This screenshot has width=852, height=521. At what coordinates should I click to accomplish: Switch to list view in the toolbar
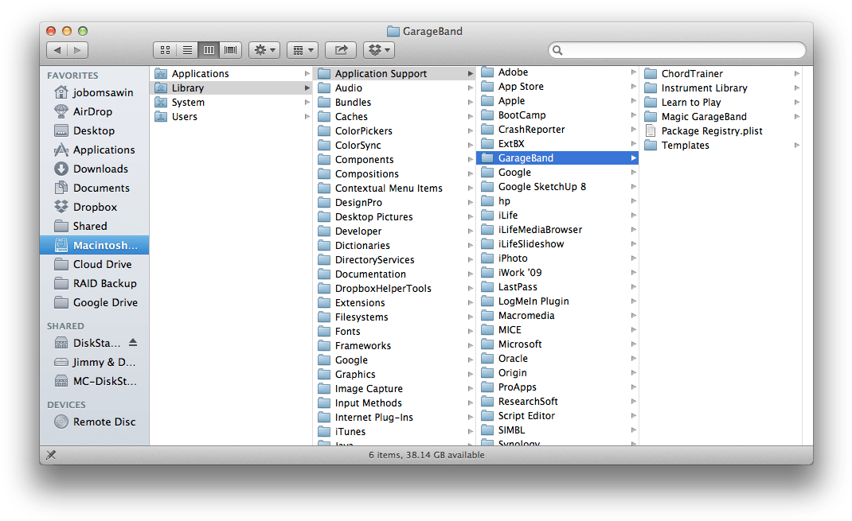click(x=187, y=50)
